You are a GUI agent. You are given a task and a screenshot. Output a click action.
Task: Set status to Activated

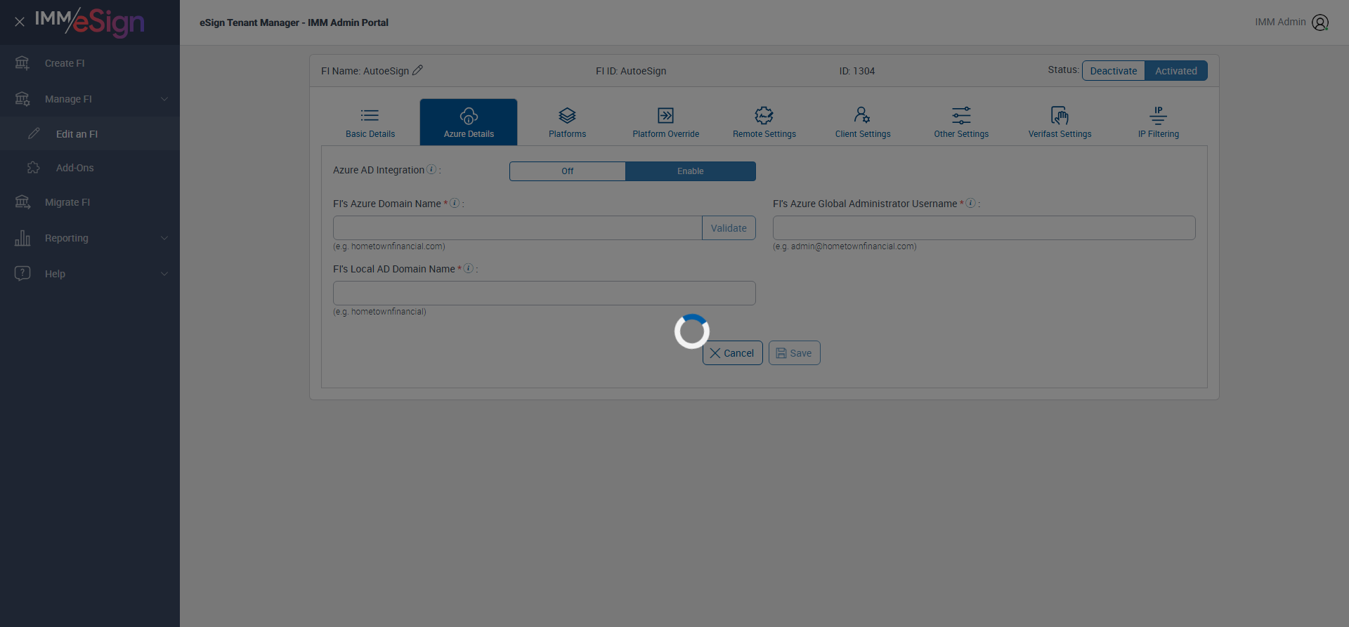[x=1176, y=71]
